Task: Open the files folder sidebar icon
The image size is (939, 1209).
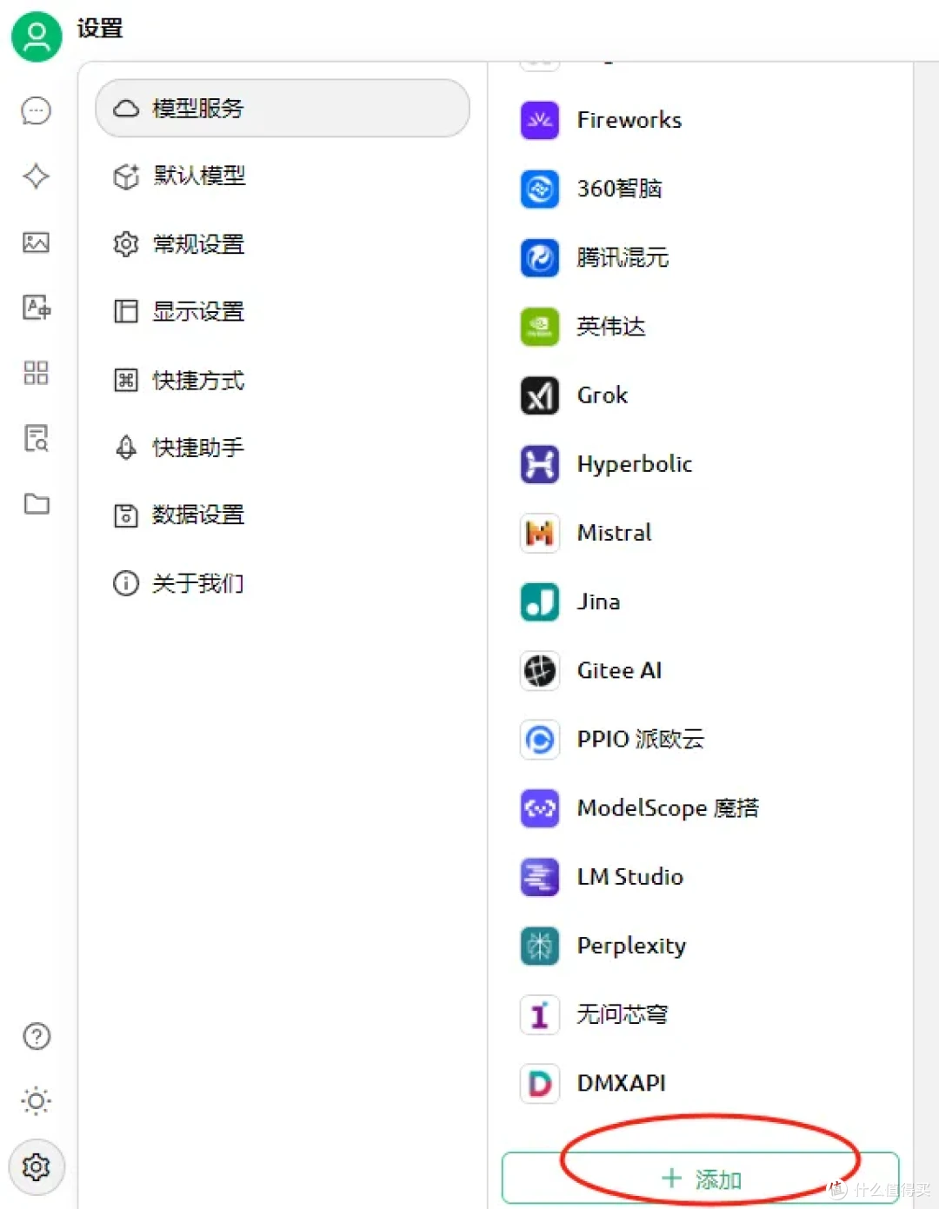Action: click(37, 503)
